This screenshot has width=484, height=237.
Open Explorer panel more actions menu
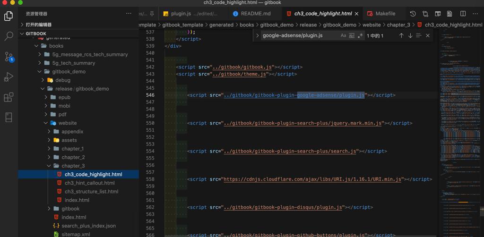[129, 14]
